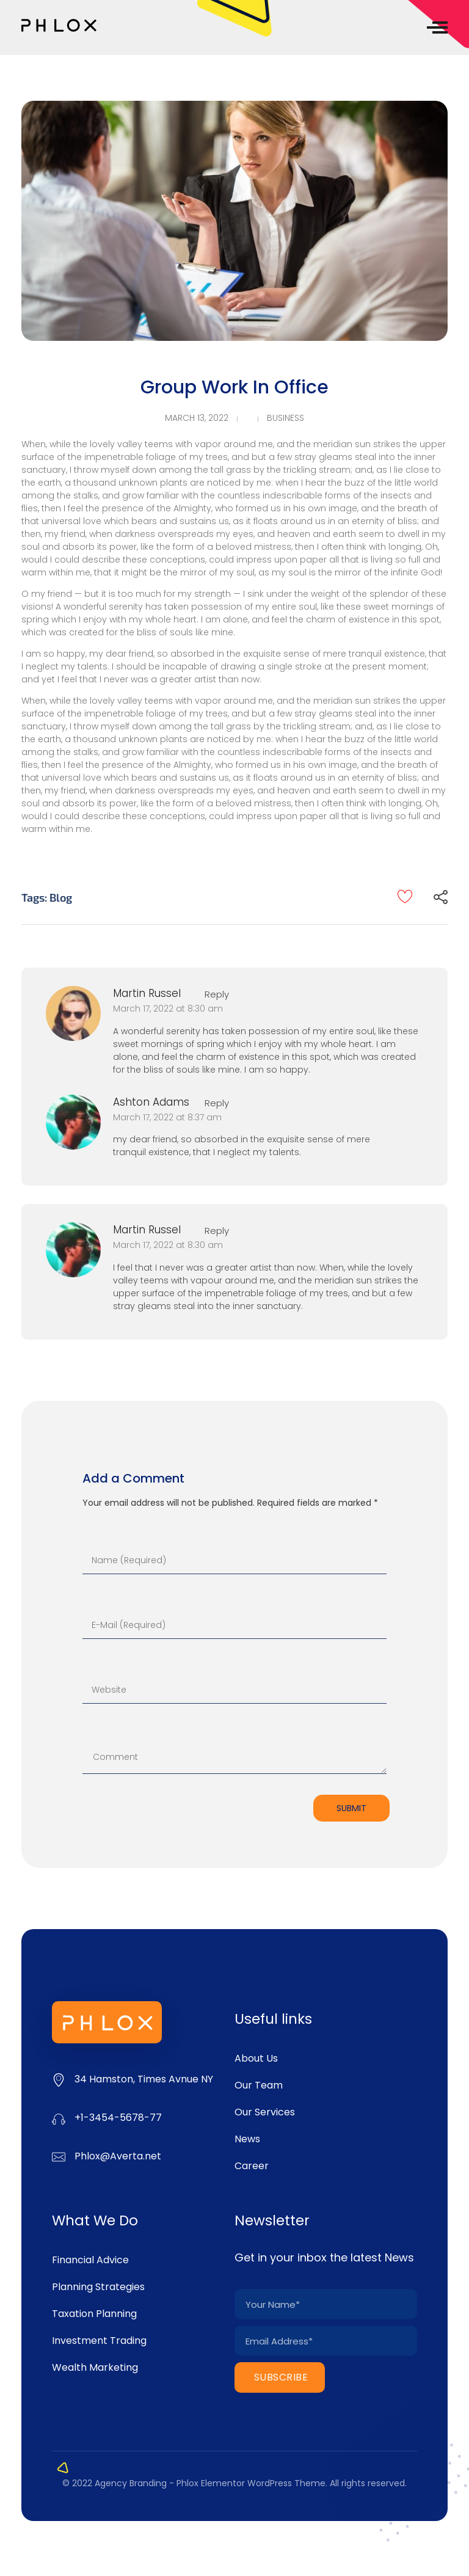Like the post with heart icon
This screenshot has width=469, height=2576.
click(404, 896)
